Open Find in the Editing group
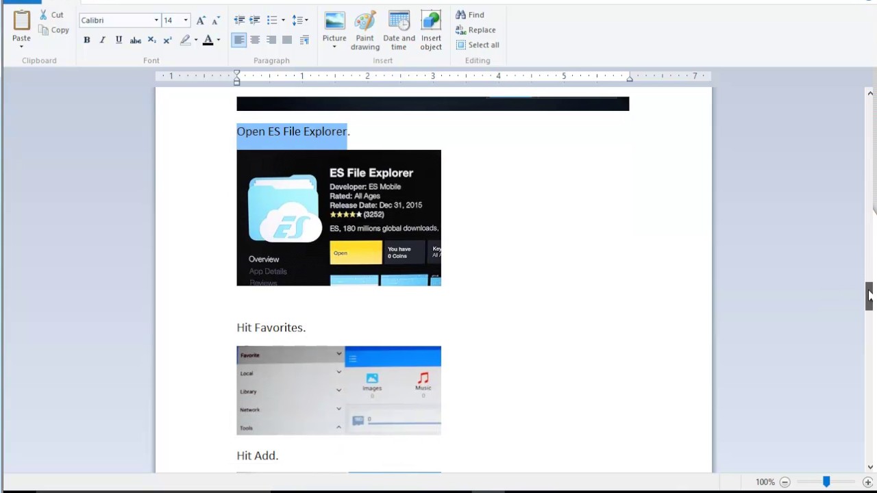 click(x=470, y=14)
